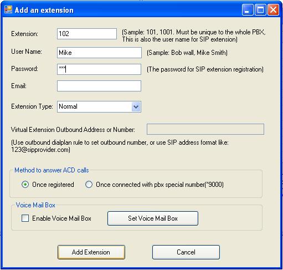
Task: Click the Add Extension button
Action: point(91,252)
